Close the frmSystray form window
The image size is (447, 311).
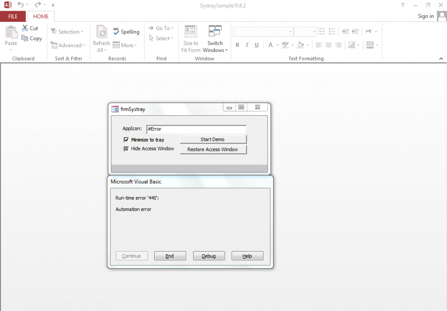click(257, 107)
